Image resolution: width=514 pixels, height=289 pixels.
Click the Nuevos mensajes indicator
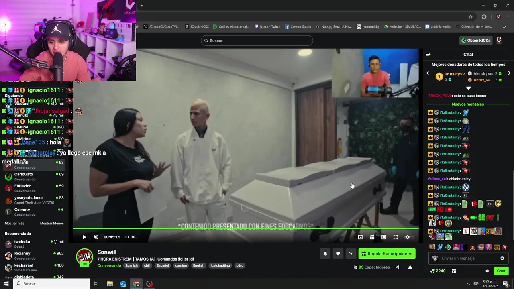click(468, 104)
